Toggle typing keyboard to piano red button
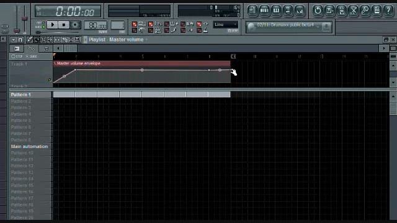The height and width of the screenshot is (223, 397). point(135,24)
